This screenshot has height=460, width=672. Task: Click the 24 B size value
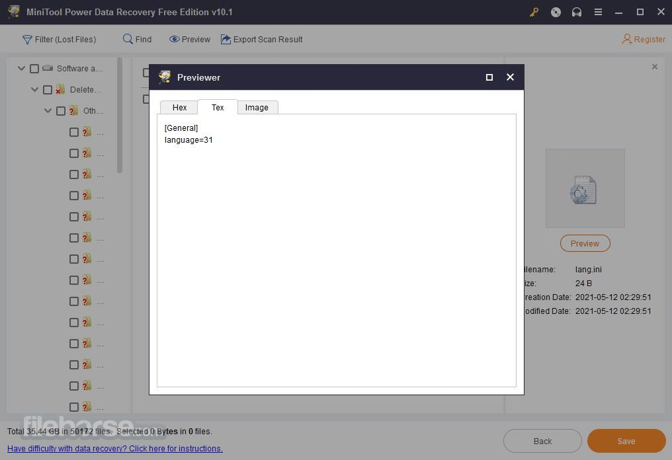coord(583,283)
